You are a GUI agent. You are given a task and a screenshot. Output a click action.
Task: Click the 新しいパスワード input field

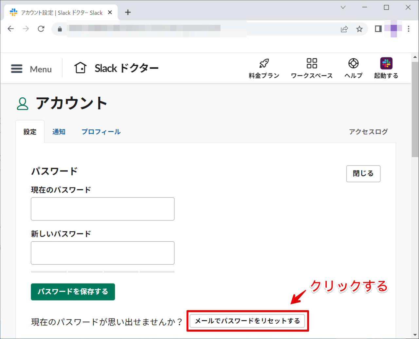point(102,253)
